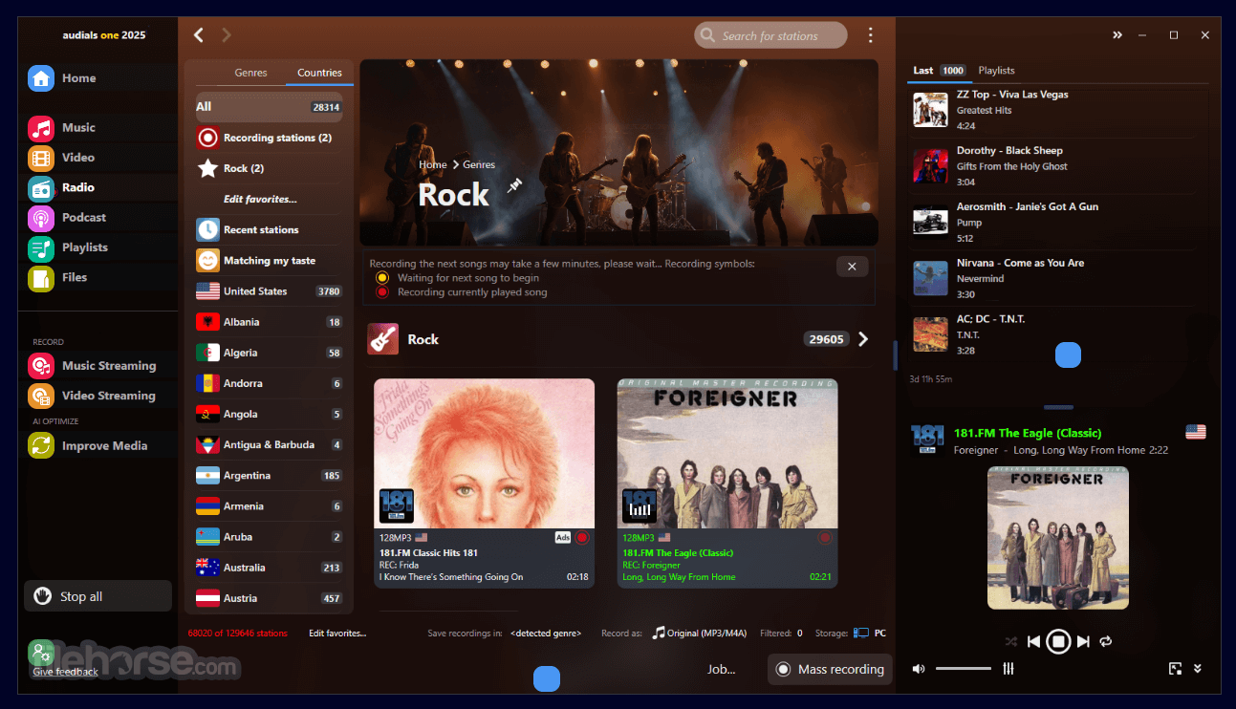The height and width of the screenshot is (709, 1236).
Task: Toggle shuffle playback
Action: [1011, 641]
